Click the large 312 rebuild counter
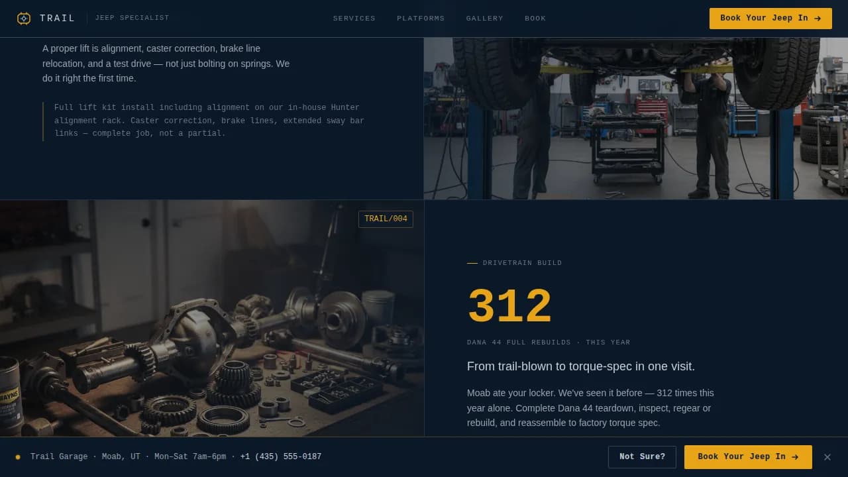The image size is (848, 477). [x=509, y=307]
